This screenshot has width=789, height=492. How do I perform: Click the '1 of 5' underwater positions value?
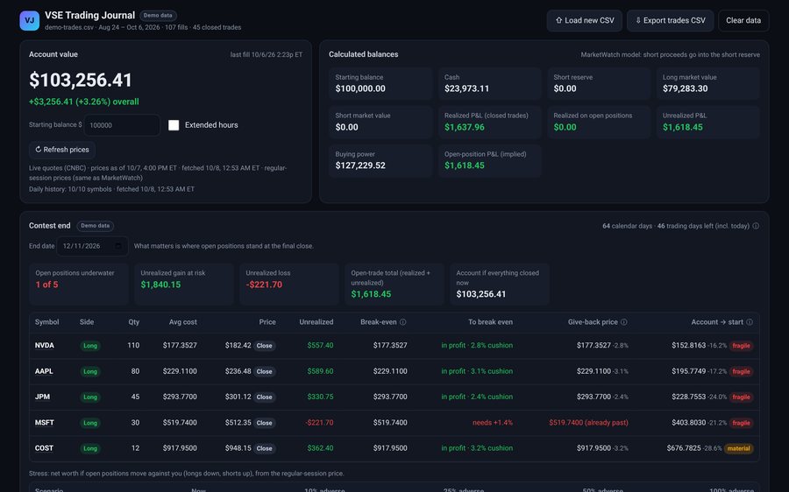(x=46, y=285)
